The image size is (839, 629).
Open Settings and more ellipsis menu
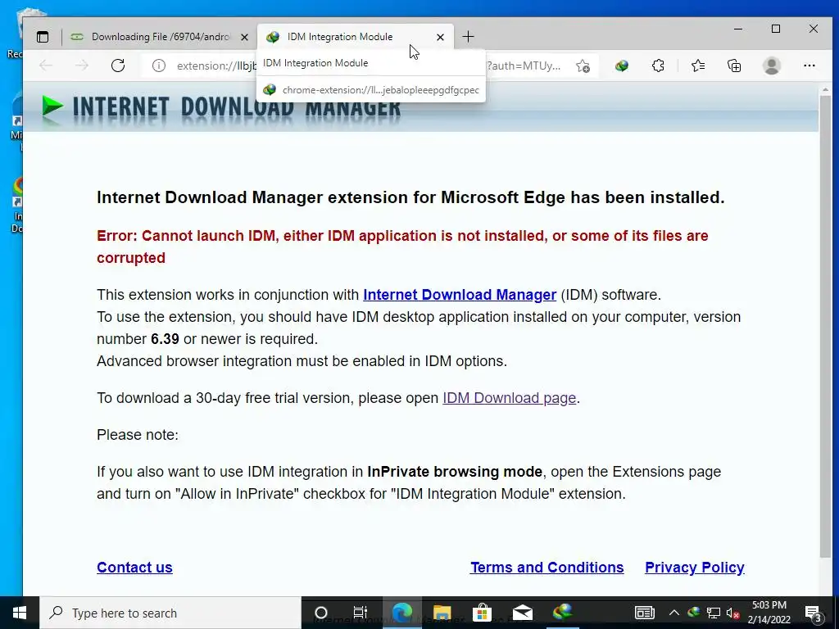coord(809,66)
